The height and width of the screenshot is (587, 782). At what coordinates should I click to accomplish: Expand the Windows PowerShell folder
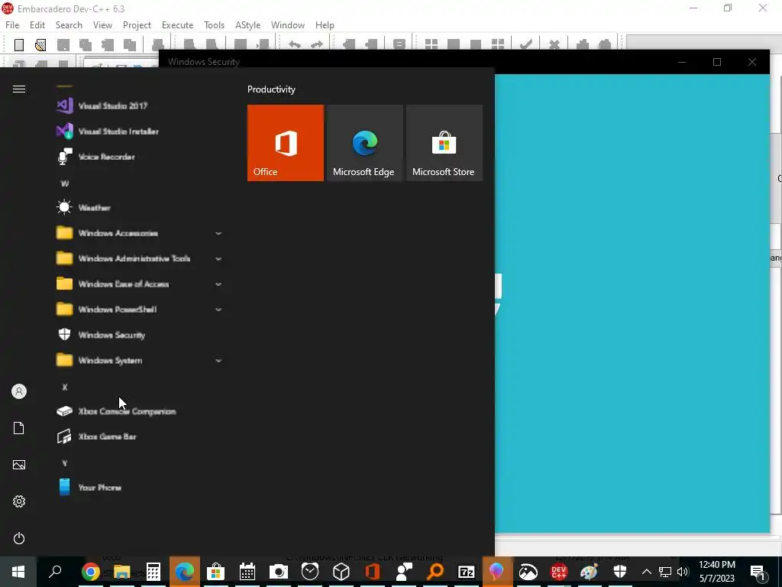tap(139, 310)
